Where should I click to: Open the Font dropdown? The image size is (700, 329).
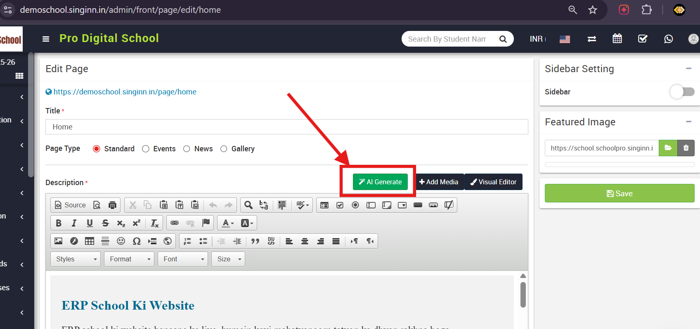[x=183, y=259]
